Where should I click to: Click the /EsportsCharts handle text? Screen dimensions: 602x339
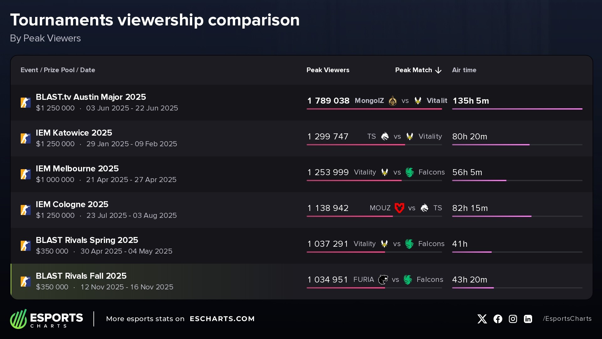[567, 319]
